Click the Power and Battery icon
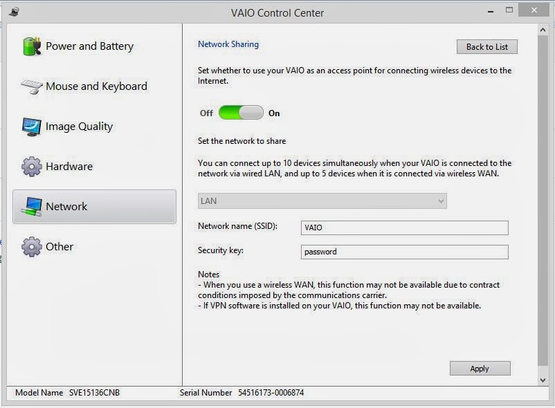The image size is (555, 408). coord(32,46)
